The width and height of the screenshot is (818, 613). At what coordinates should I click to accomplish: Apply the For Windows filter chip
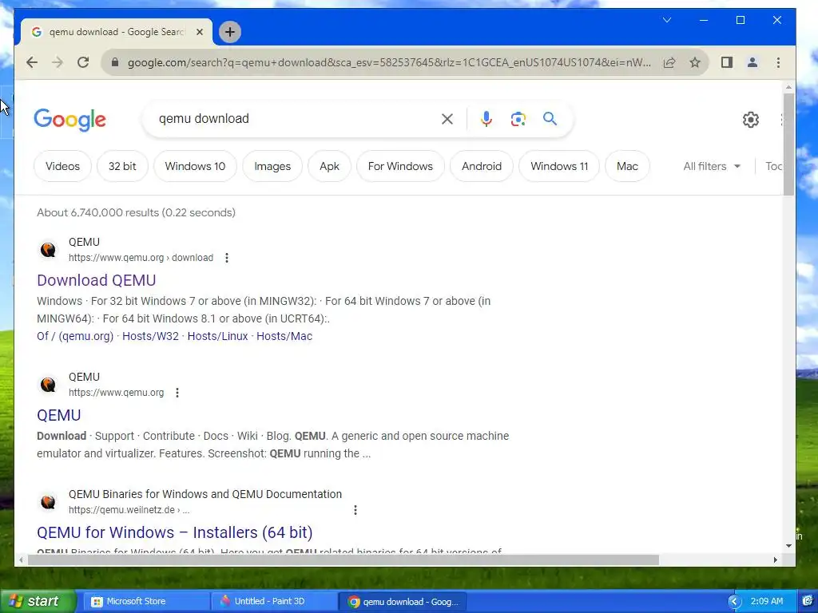click(x=400, y=166)
